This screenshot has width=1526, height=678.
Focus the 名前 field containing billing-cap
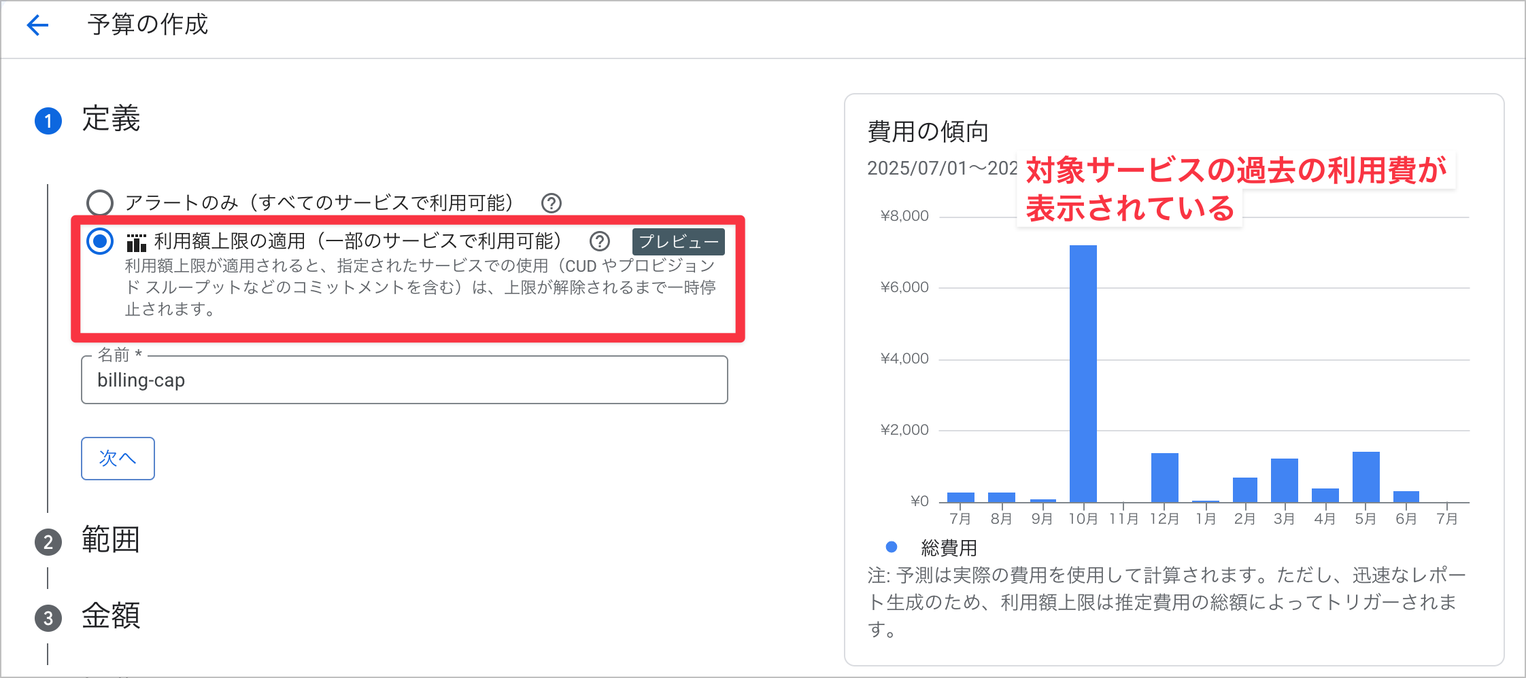click(404, 380)
